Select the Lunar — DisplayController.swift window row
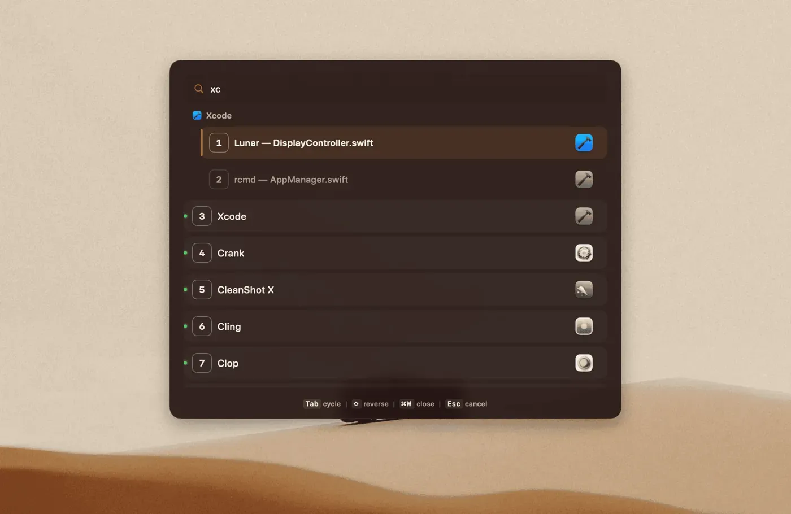Image resolution: width=791 pixels, height=514 pixels. (x=404, y=143)
